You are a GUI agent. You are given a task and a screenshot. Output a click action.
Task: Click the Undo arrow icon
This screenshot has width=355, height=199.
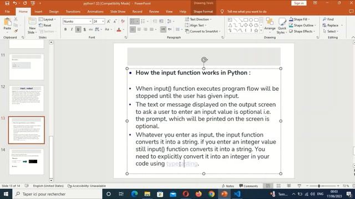(15, 3)
